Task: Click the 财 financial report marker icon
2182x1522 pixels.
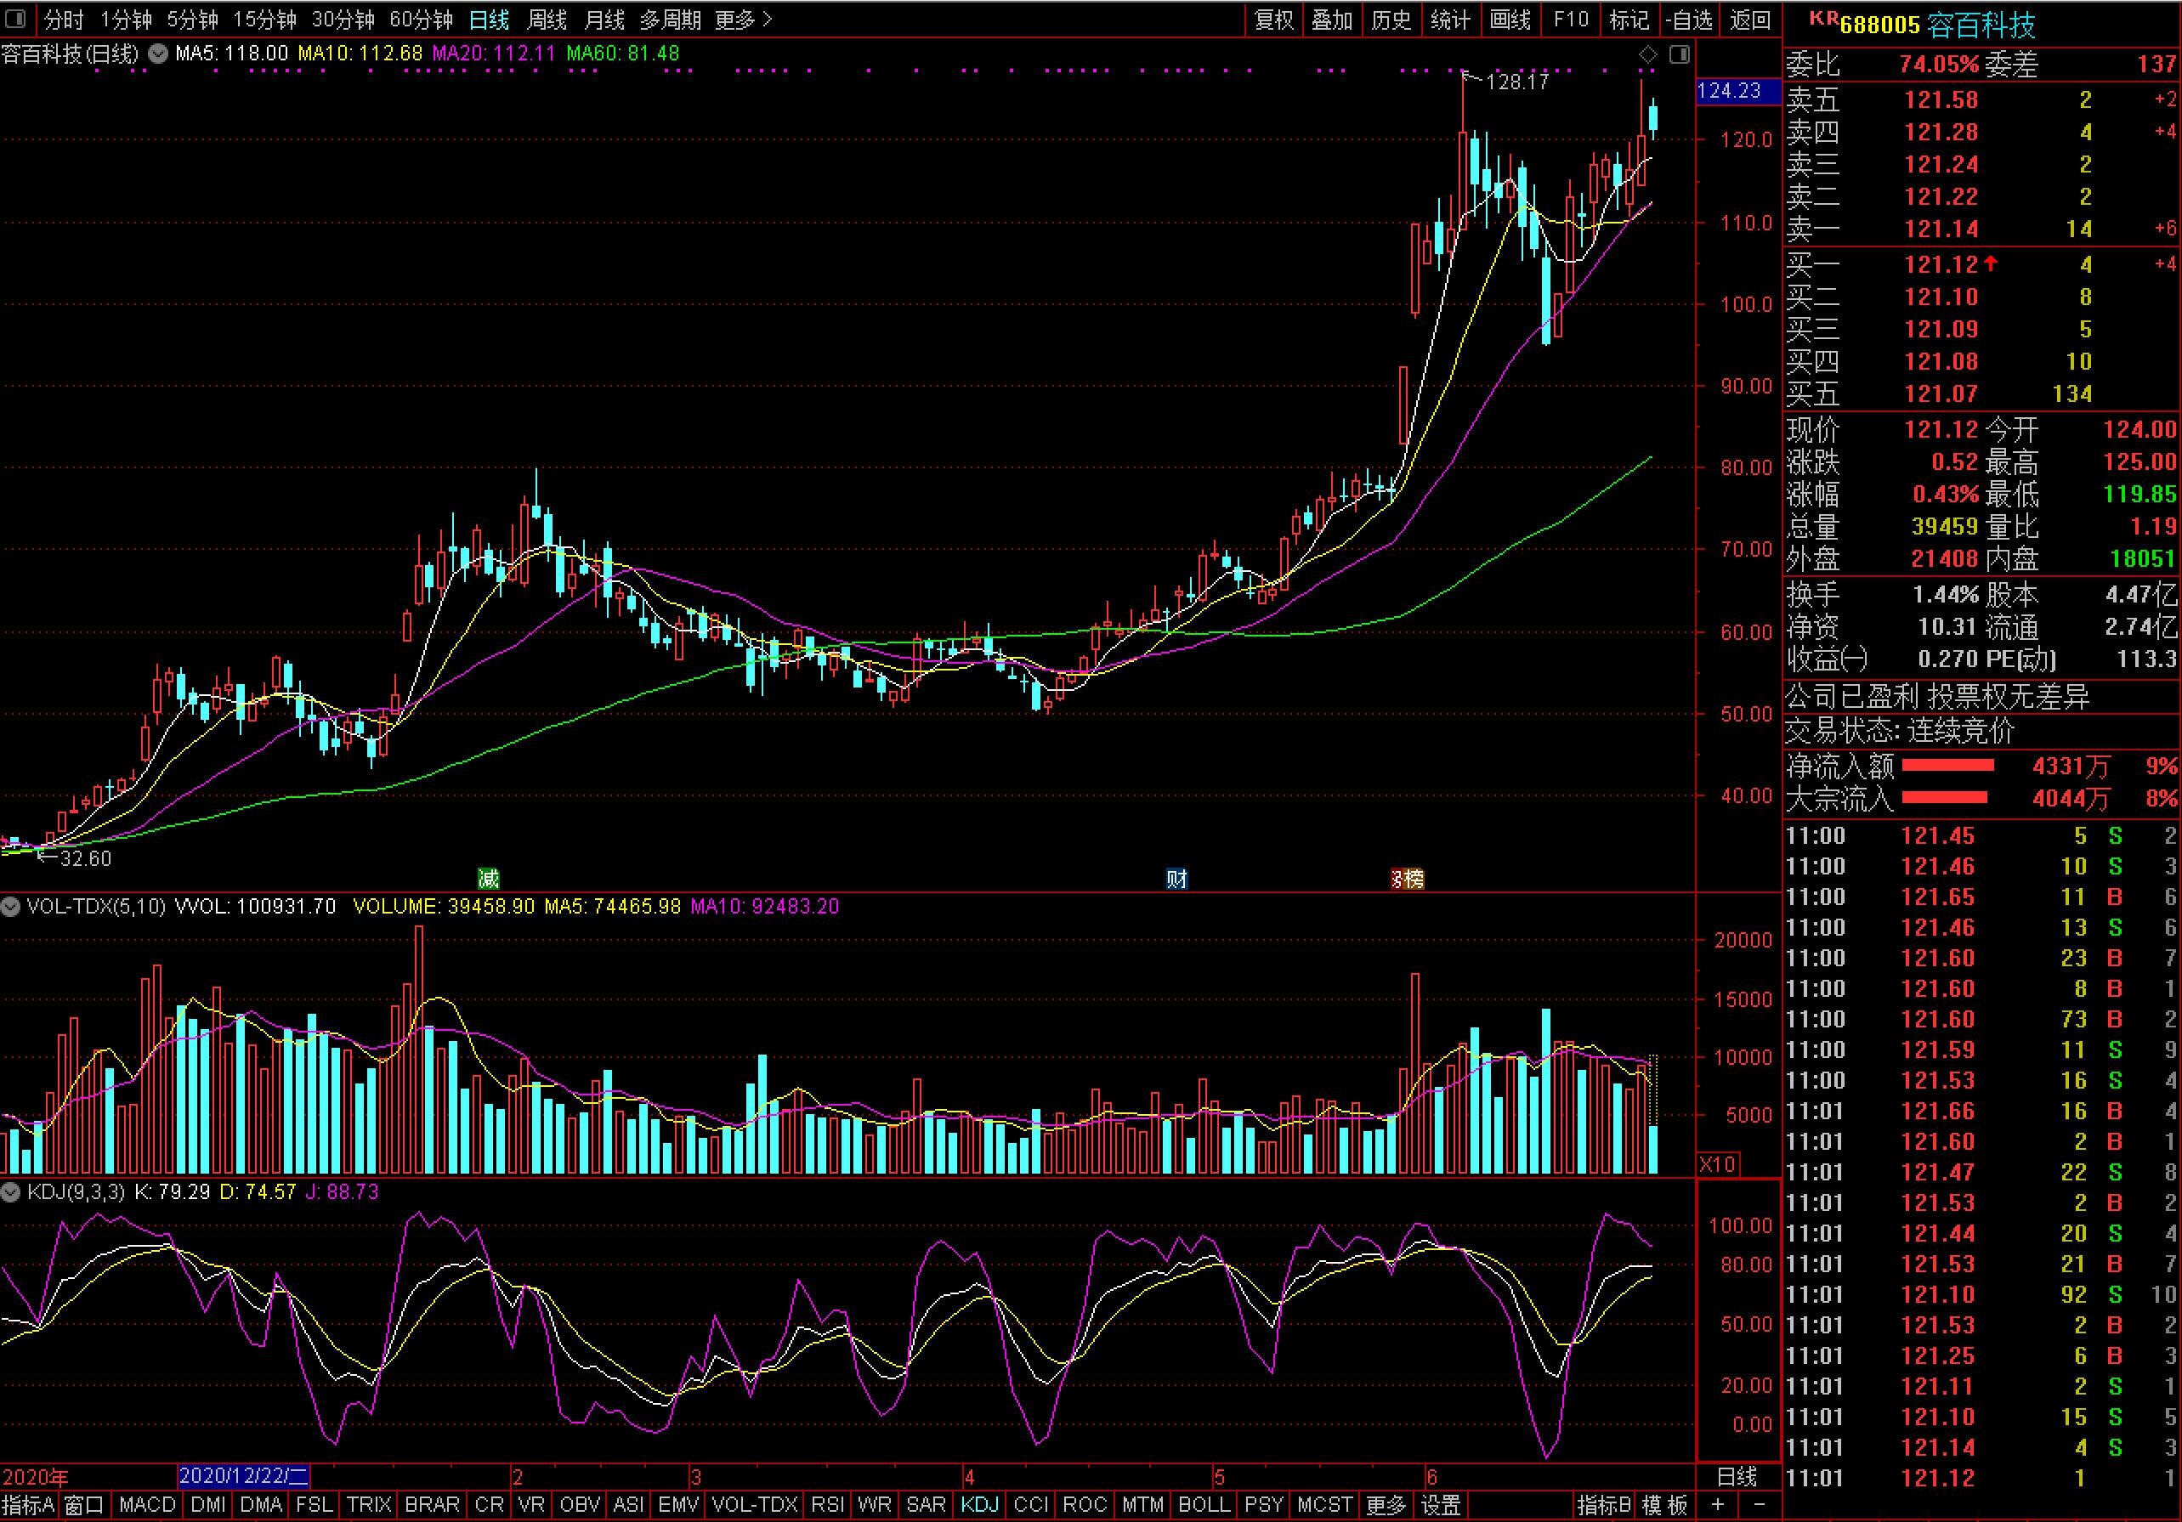Action: [1176, 879]
